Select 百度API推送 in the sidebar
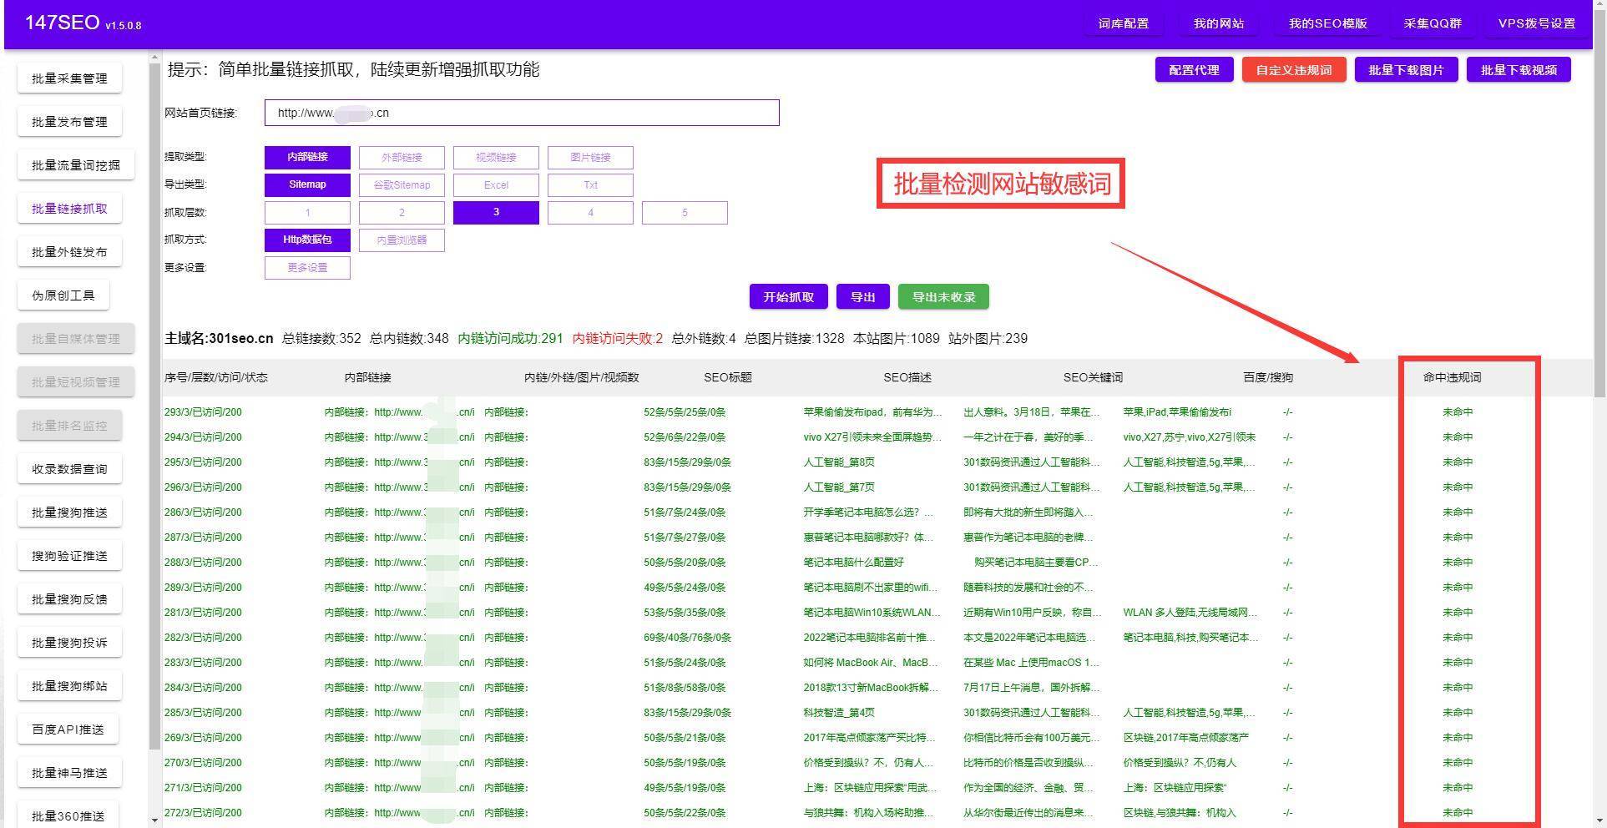The height and width of the screenshot is (828, 1607). [x=69, y=729]
